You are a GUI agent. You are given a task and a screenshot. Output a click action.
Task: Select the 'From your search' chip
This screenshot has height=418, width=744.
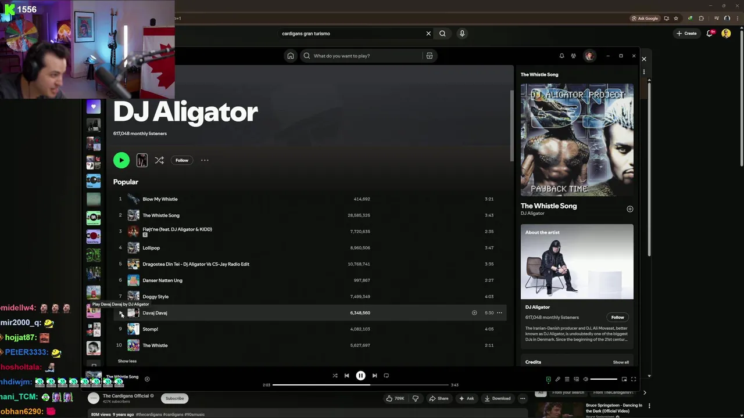[568, 392]
